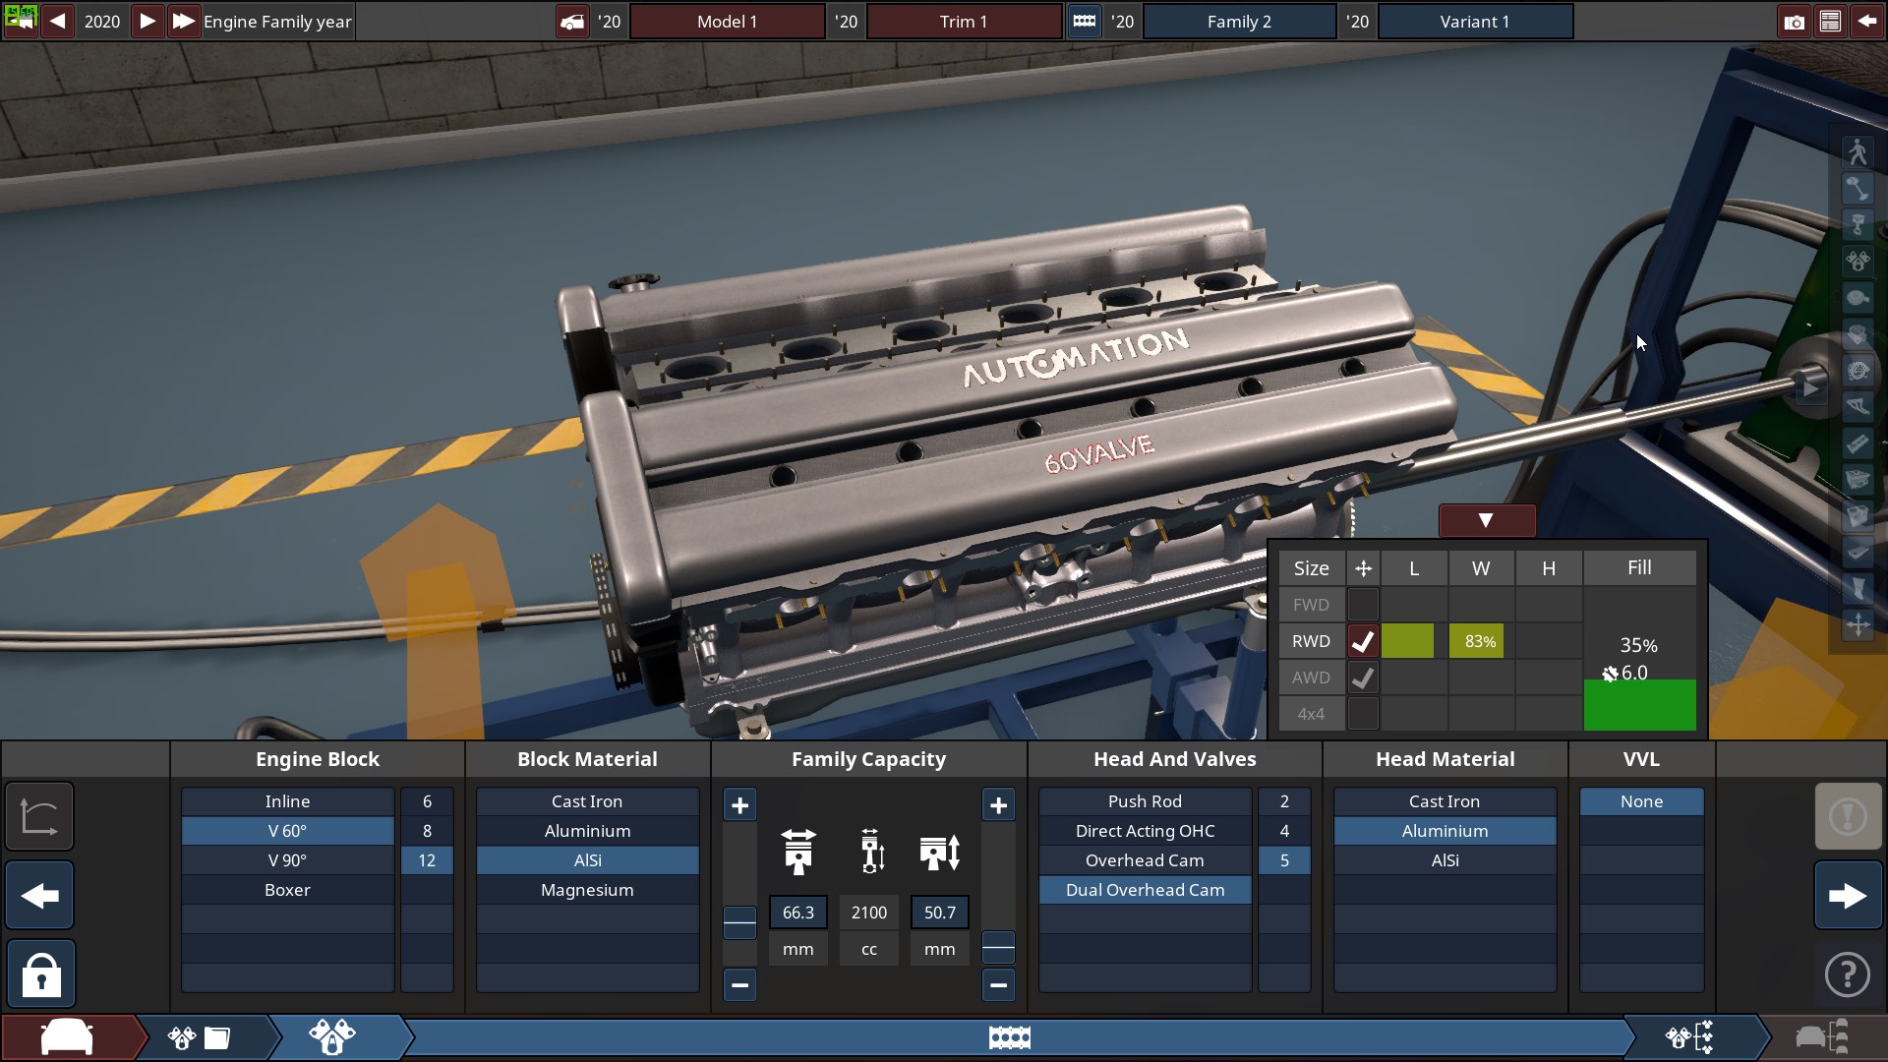The image size is (1888, 1062).
Task: Edit the 66.3 bore value field
Action: [x=797, y=913]
